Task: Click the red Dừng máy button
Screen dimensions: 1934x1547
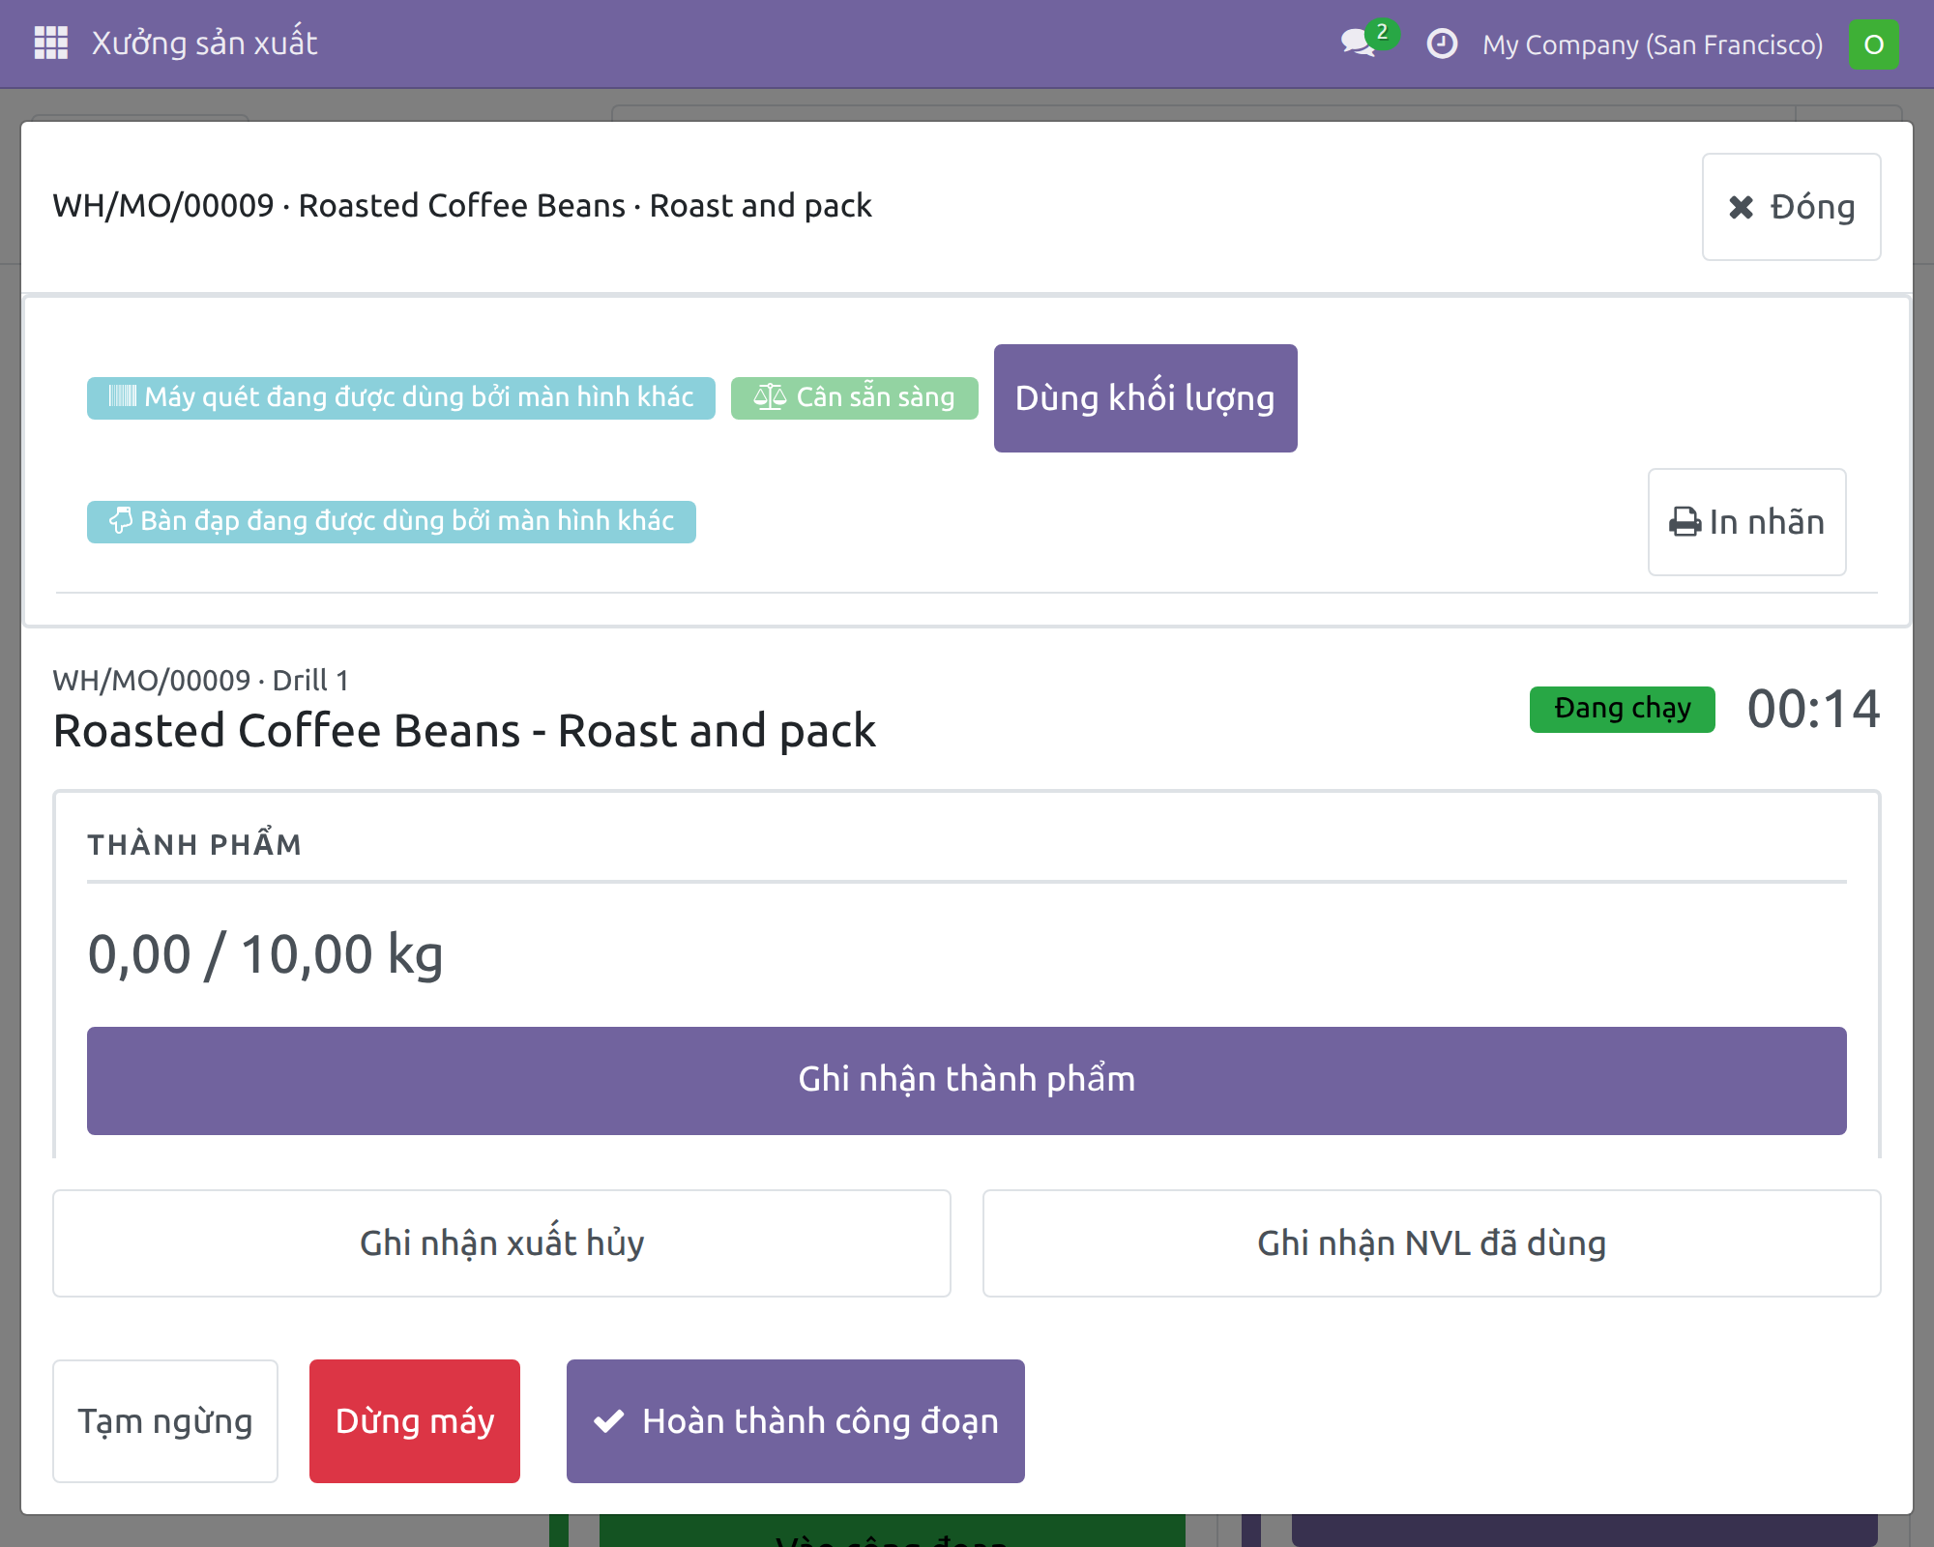Action: click(415, 1420)
